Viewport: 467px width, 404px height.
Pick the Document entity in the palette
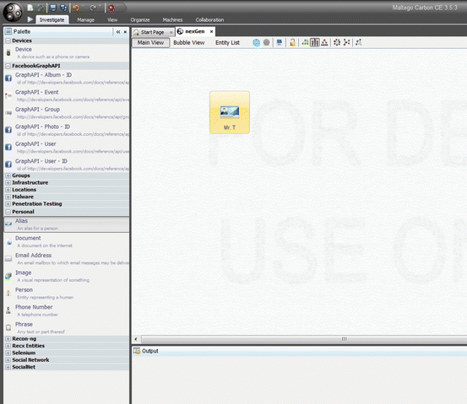(67, 241)
